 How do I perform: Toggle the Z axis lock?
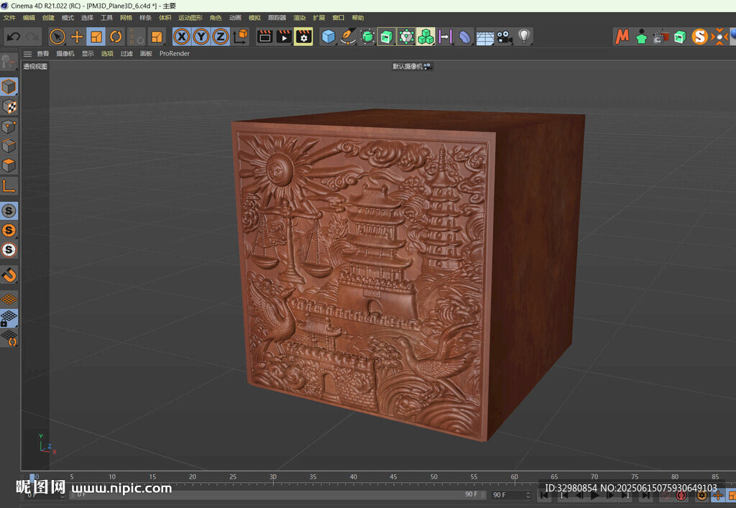tap(220, 37)
